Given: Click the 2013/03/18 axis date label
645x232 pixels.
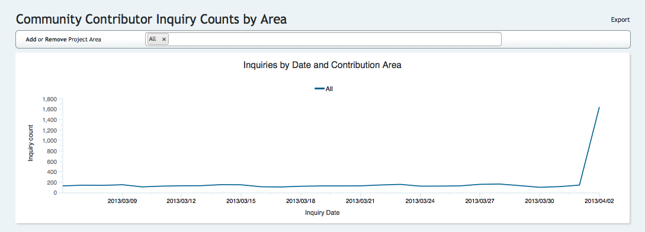Looking at the screenshot, I should pos(301,201).
